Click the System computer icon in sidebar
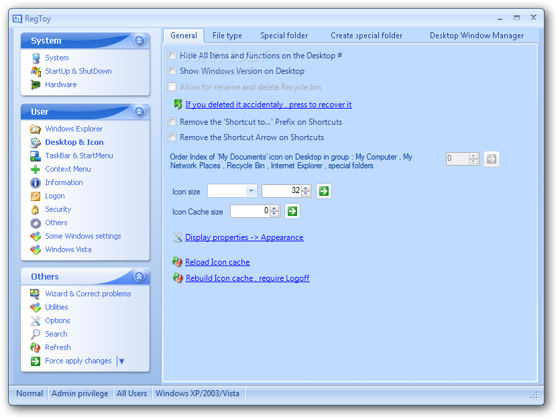 click(36, 58)
